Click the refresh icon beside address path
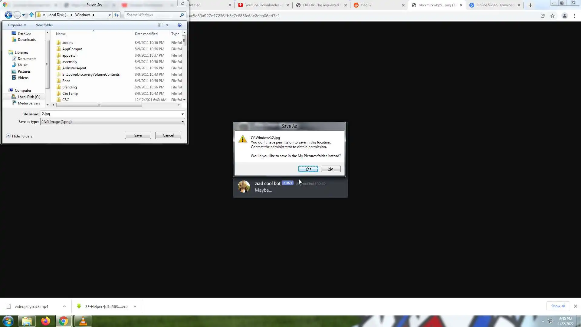Viewport: 581px width, 327px height. (x=117, y=15)
